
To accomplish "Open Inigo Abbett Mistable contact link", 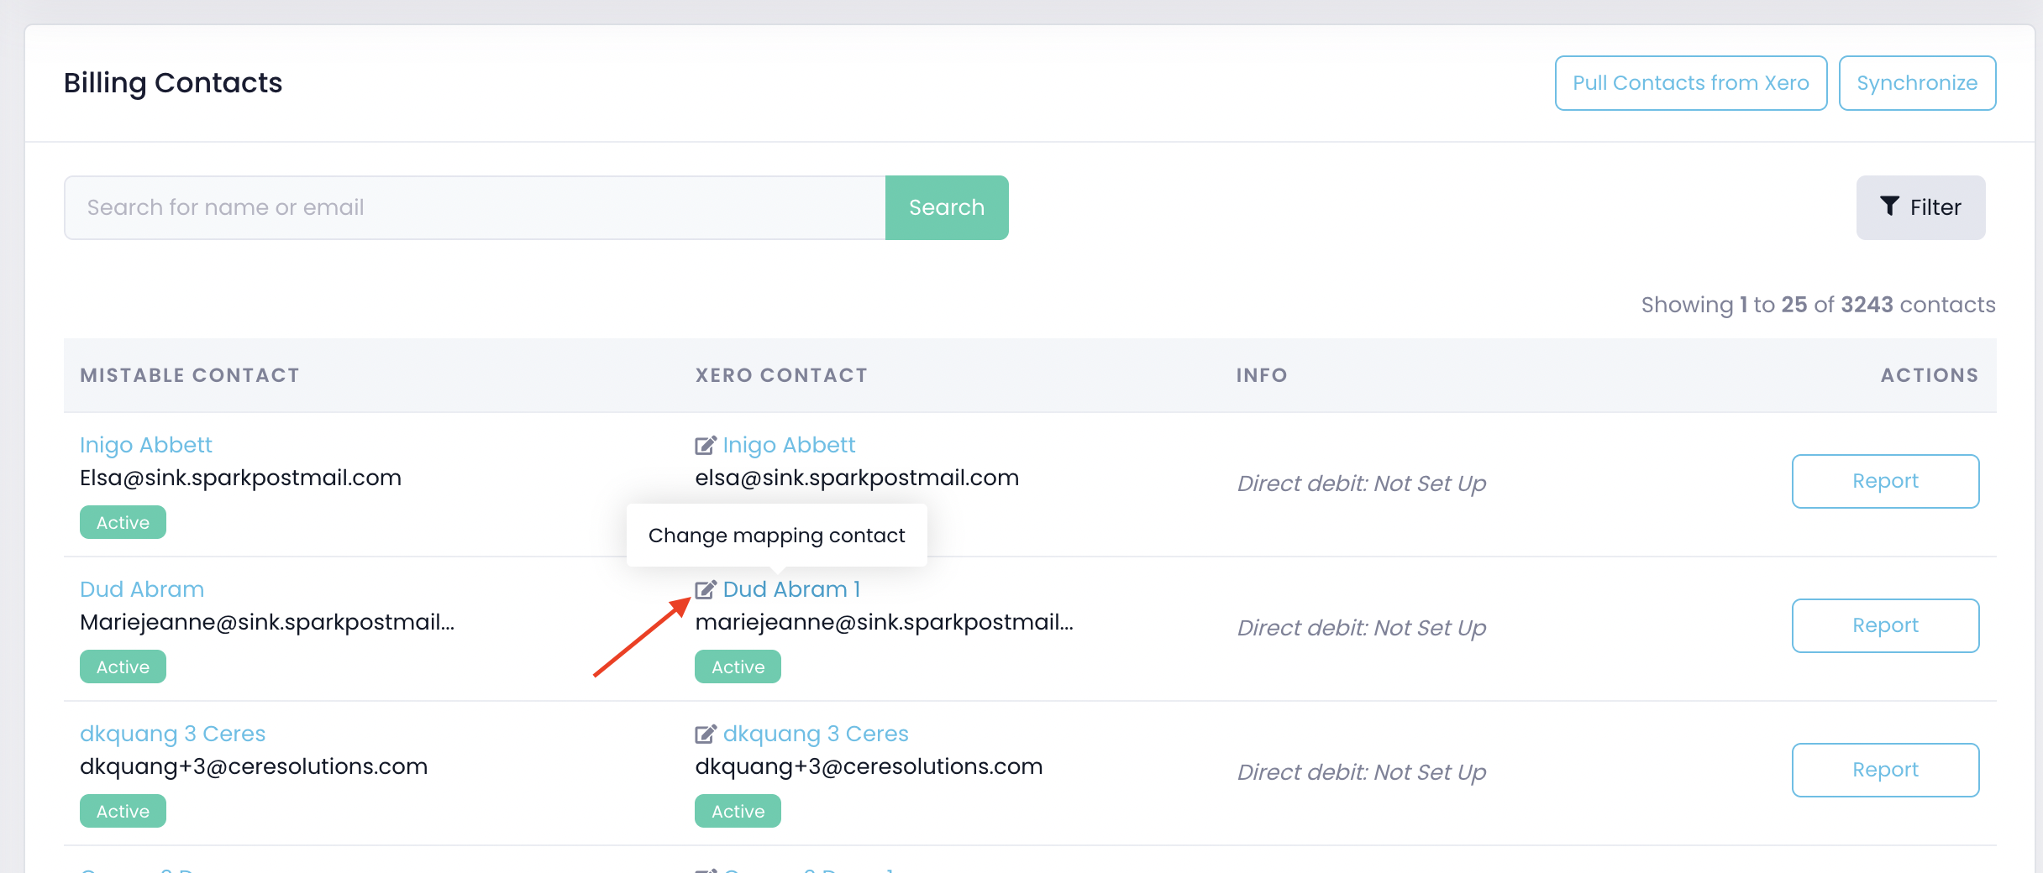I will 145,445.
